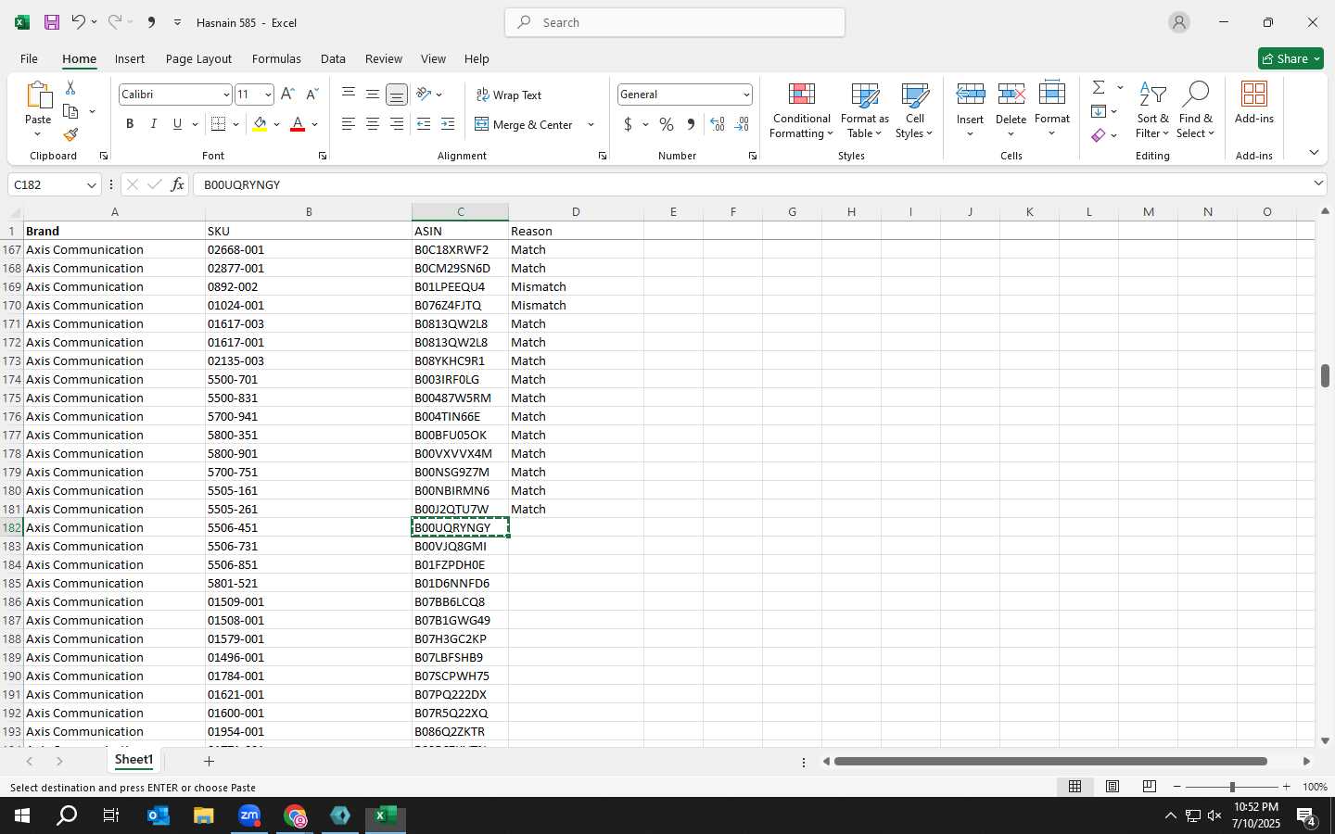Toggle Top Align vertical alignment

[349, 95]
